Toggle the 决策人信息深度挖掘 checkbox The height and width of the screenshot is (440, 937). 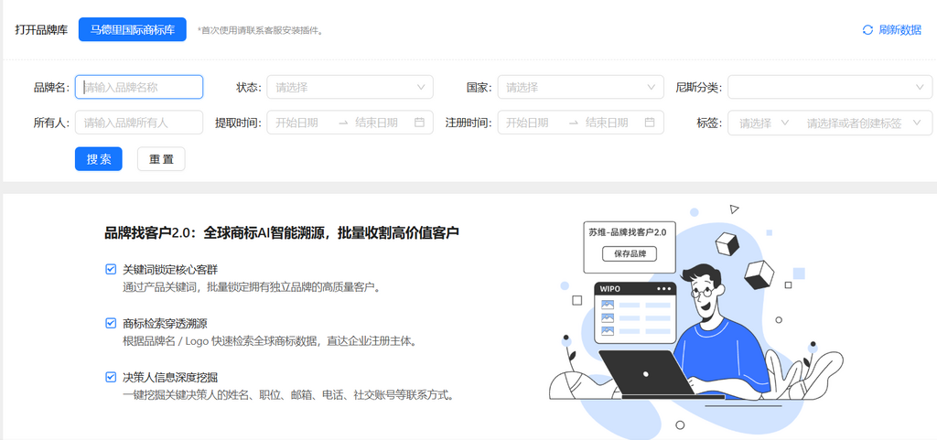111,377
